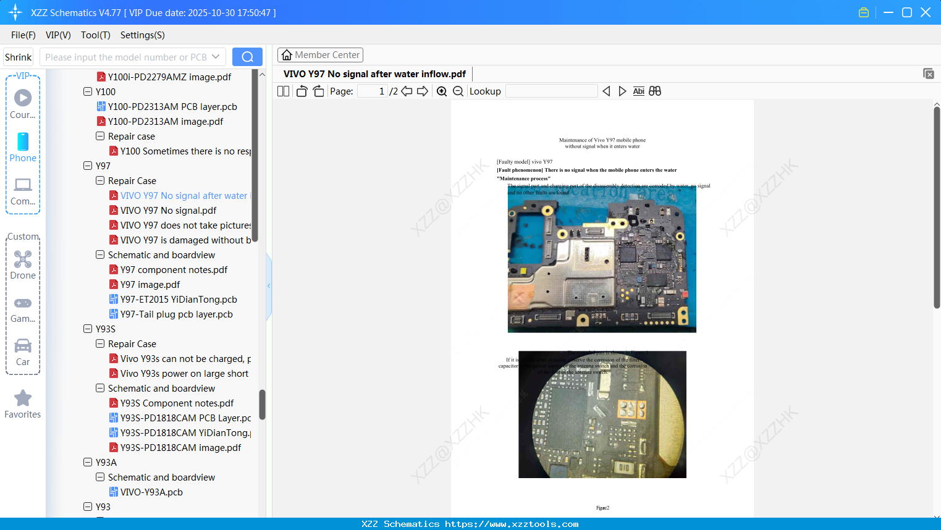This screenshot has height=530, width=941.
Task: Select the Computer category in sidebar
Action: (x=23, y=190)
